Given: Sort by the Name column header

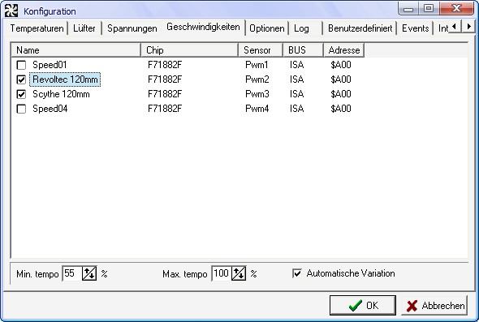Looking at the screenshot, I should pos(76,50).
